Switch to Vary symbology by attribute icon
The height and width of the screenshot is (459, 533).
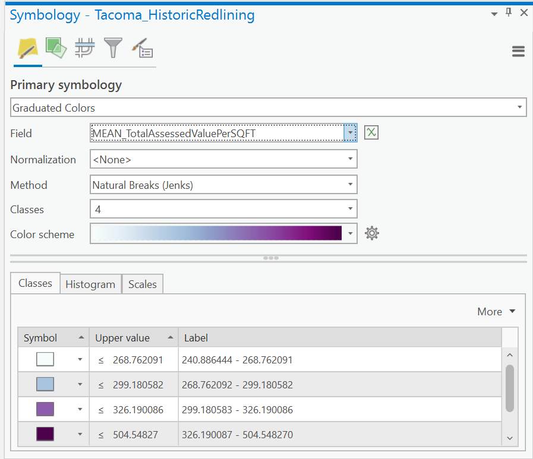(56, 48)
